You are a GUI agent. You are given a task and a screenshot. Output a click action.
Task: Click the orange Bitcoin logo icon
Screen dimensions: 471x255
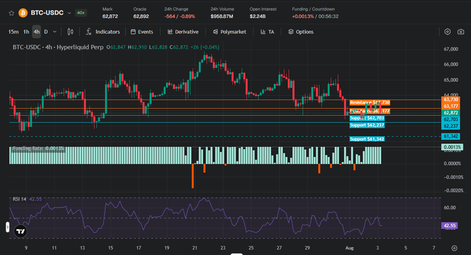(23, 13)
